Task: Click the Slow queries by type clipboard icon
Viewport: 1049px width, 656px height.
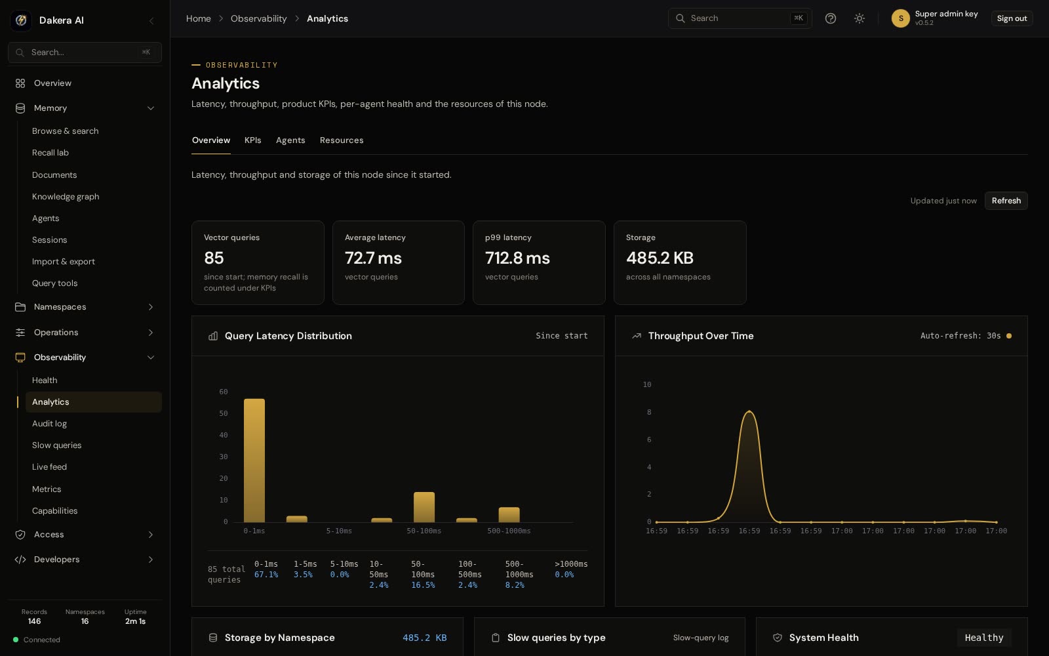Action: point(496,638)
